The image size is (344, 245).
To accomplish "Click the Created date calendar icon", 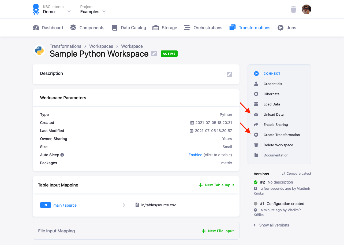I will 192,123.
